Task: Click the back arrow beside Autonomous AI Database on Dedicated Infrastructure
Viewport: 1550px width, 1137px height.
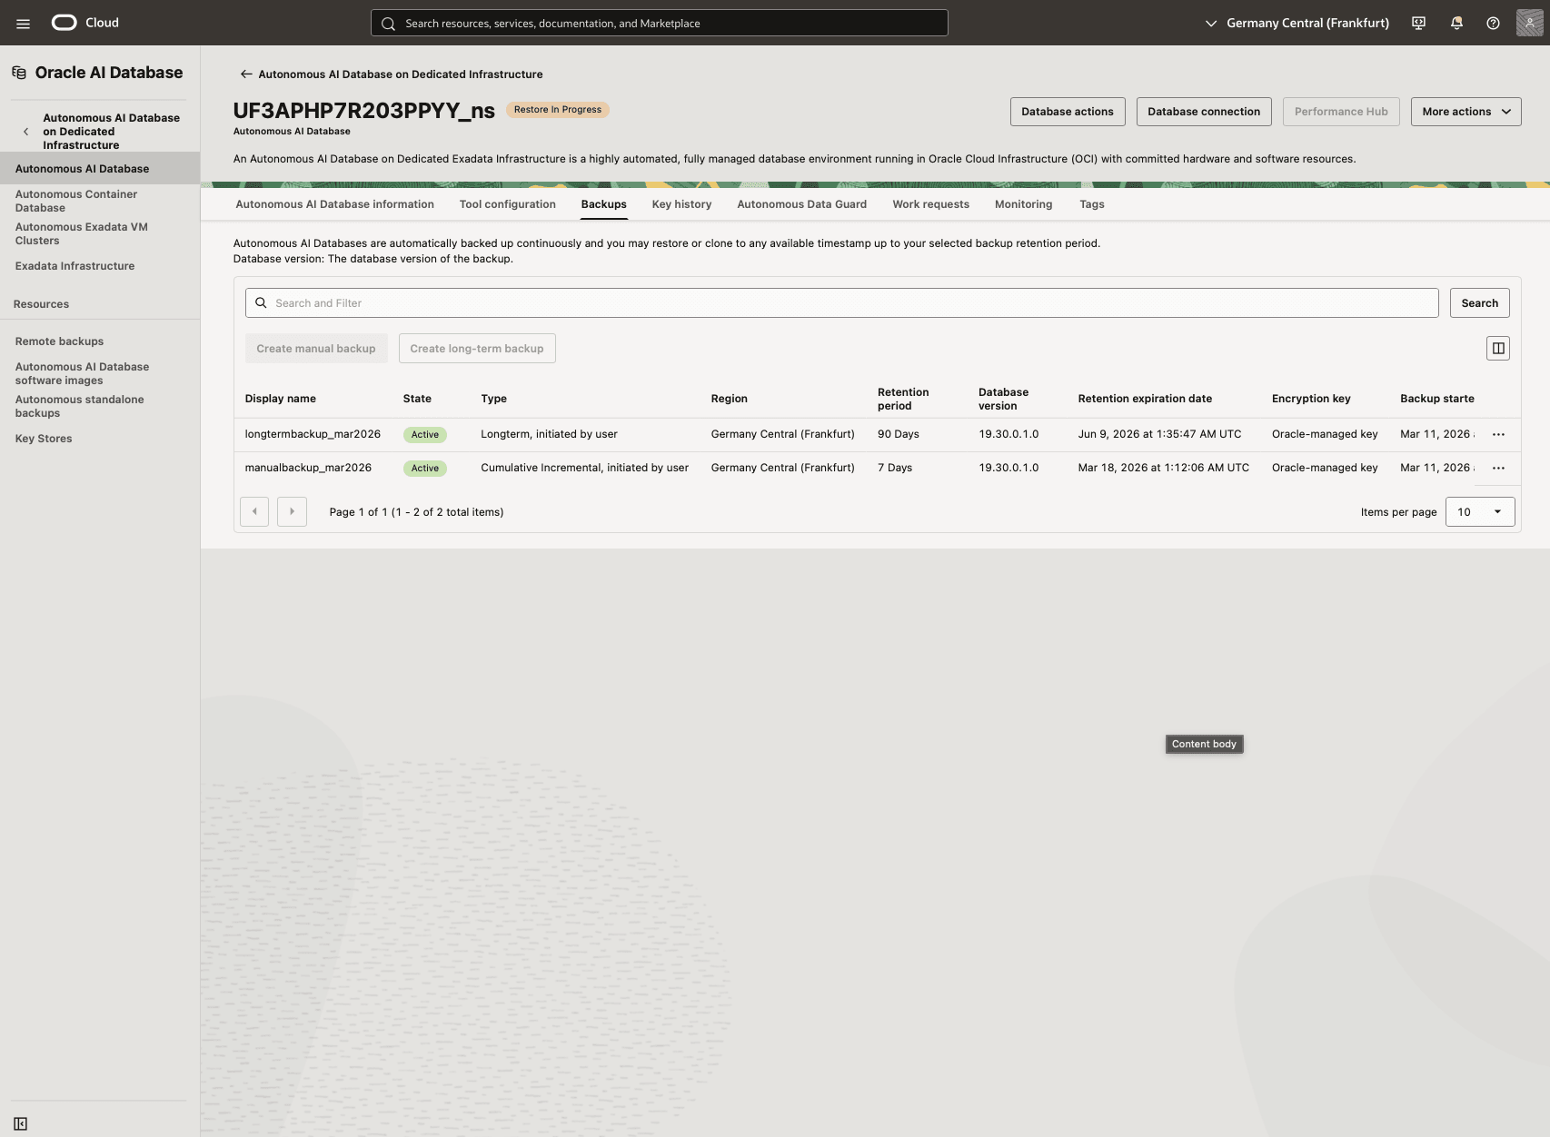Action: point(245,74)
